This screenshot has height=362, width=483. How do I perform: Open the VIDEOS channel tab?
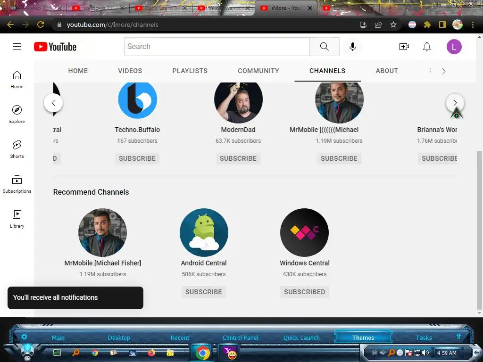click(130, 71)
